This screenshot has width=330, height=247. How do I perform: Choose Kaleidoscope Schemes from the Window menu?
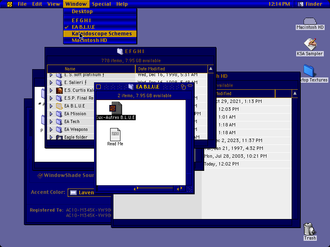(x=100, y=34)
